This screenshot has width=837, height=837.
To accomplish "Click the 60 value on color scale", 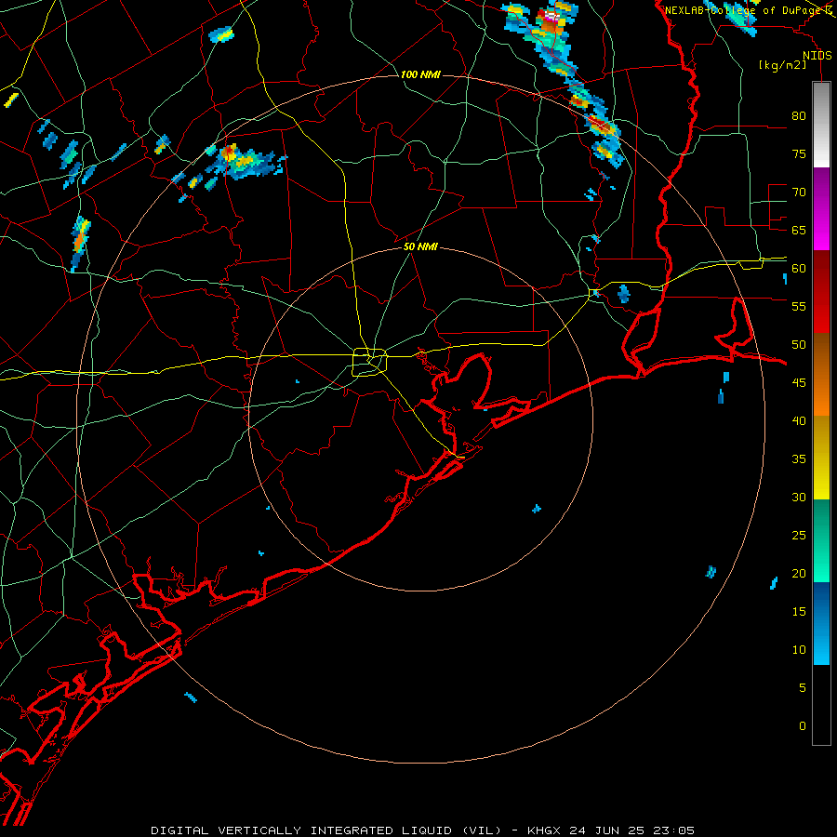I will (799, 269).
